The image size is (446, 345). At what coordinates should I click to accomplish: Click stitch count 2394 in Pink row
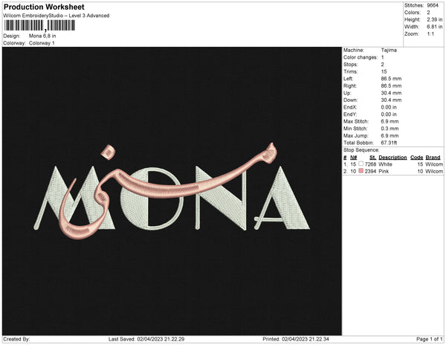pos(370,171)
